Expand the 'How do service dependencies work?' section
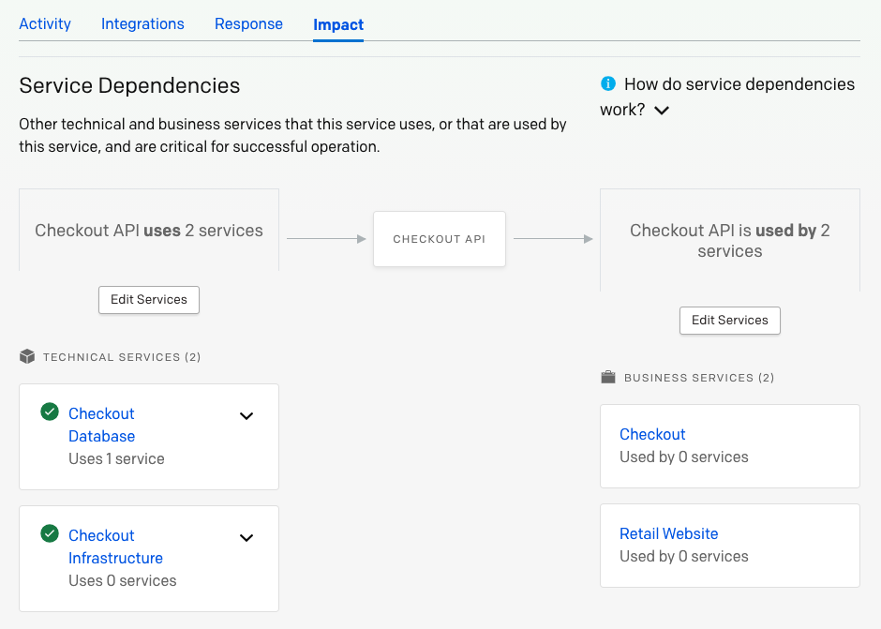Screen dimensions: 881x629 tap(661, 110)
